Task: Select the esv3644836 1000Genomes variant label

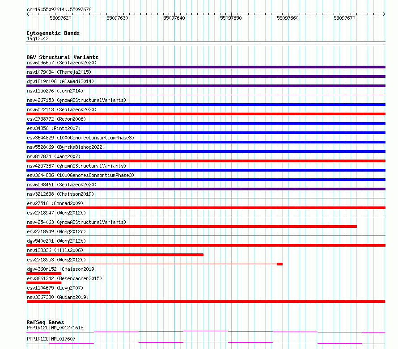Action: [80, 175]
